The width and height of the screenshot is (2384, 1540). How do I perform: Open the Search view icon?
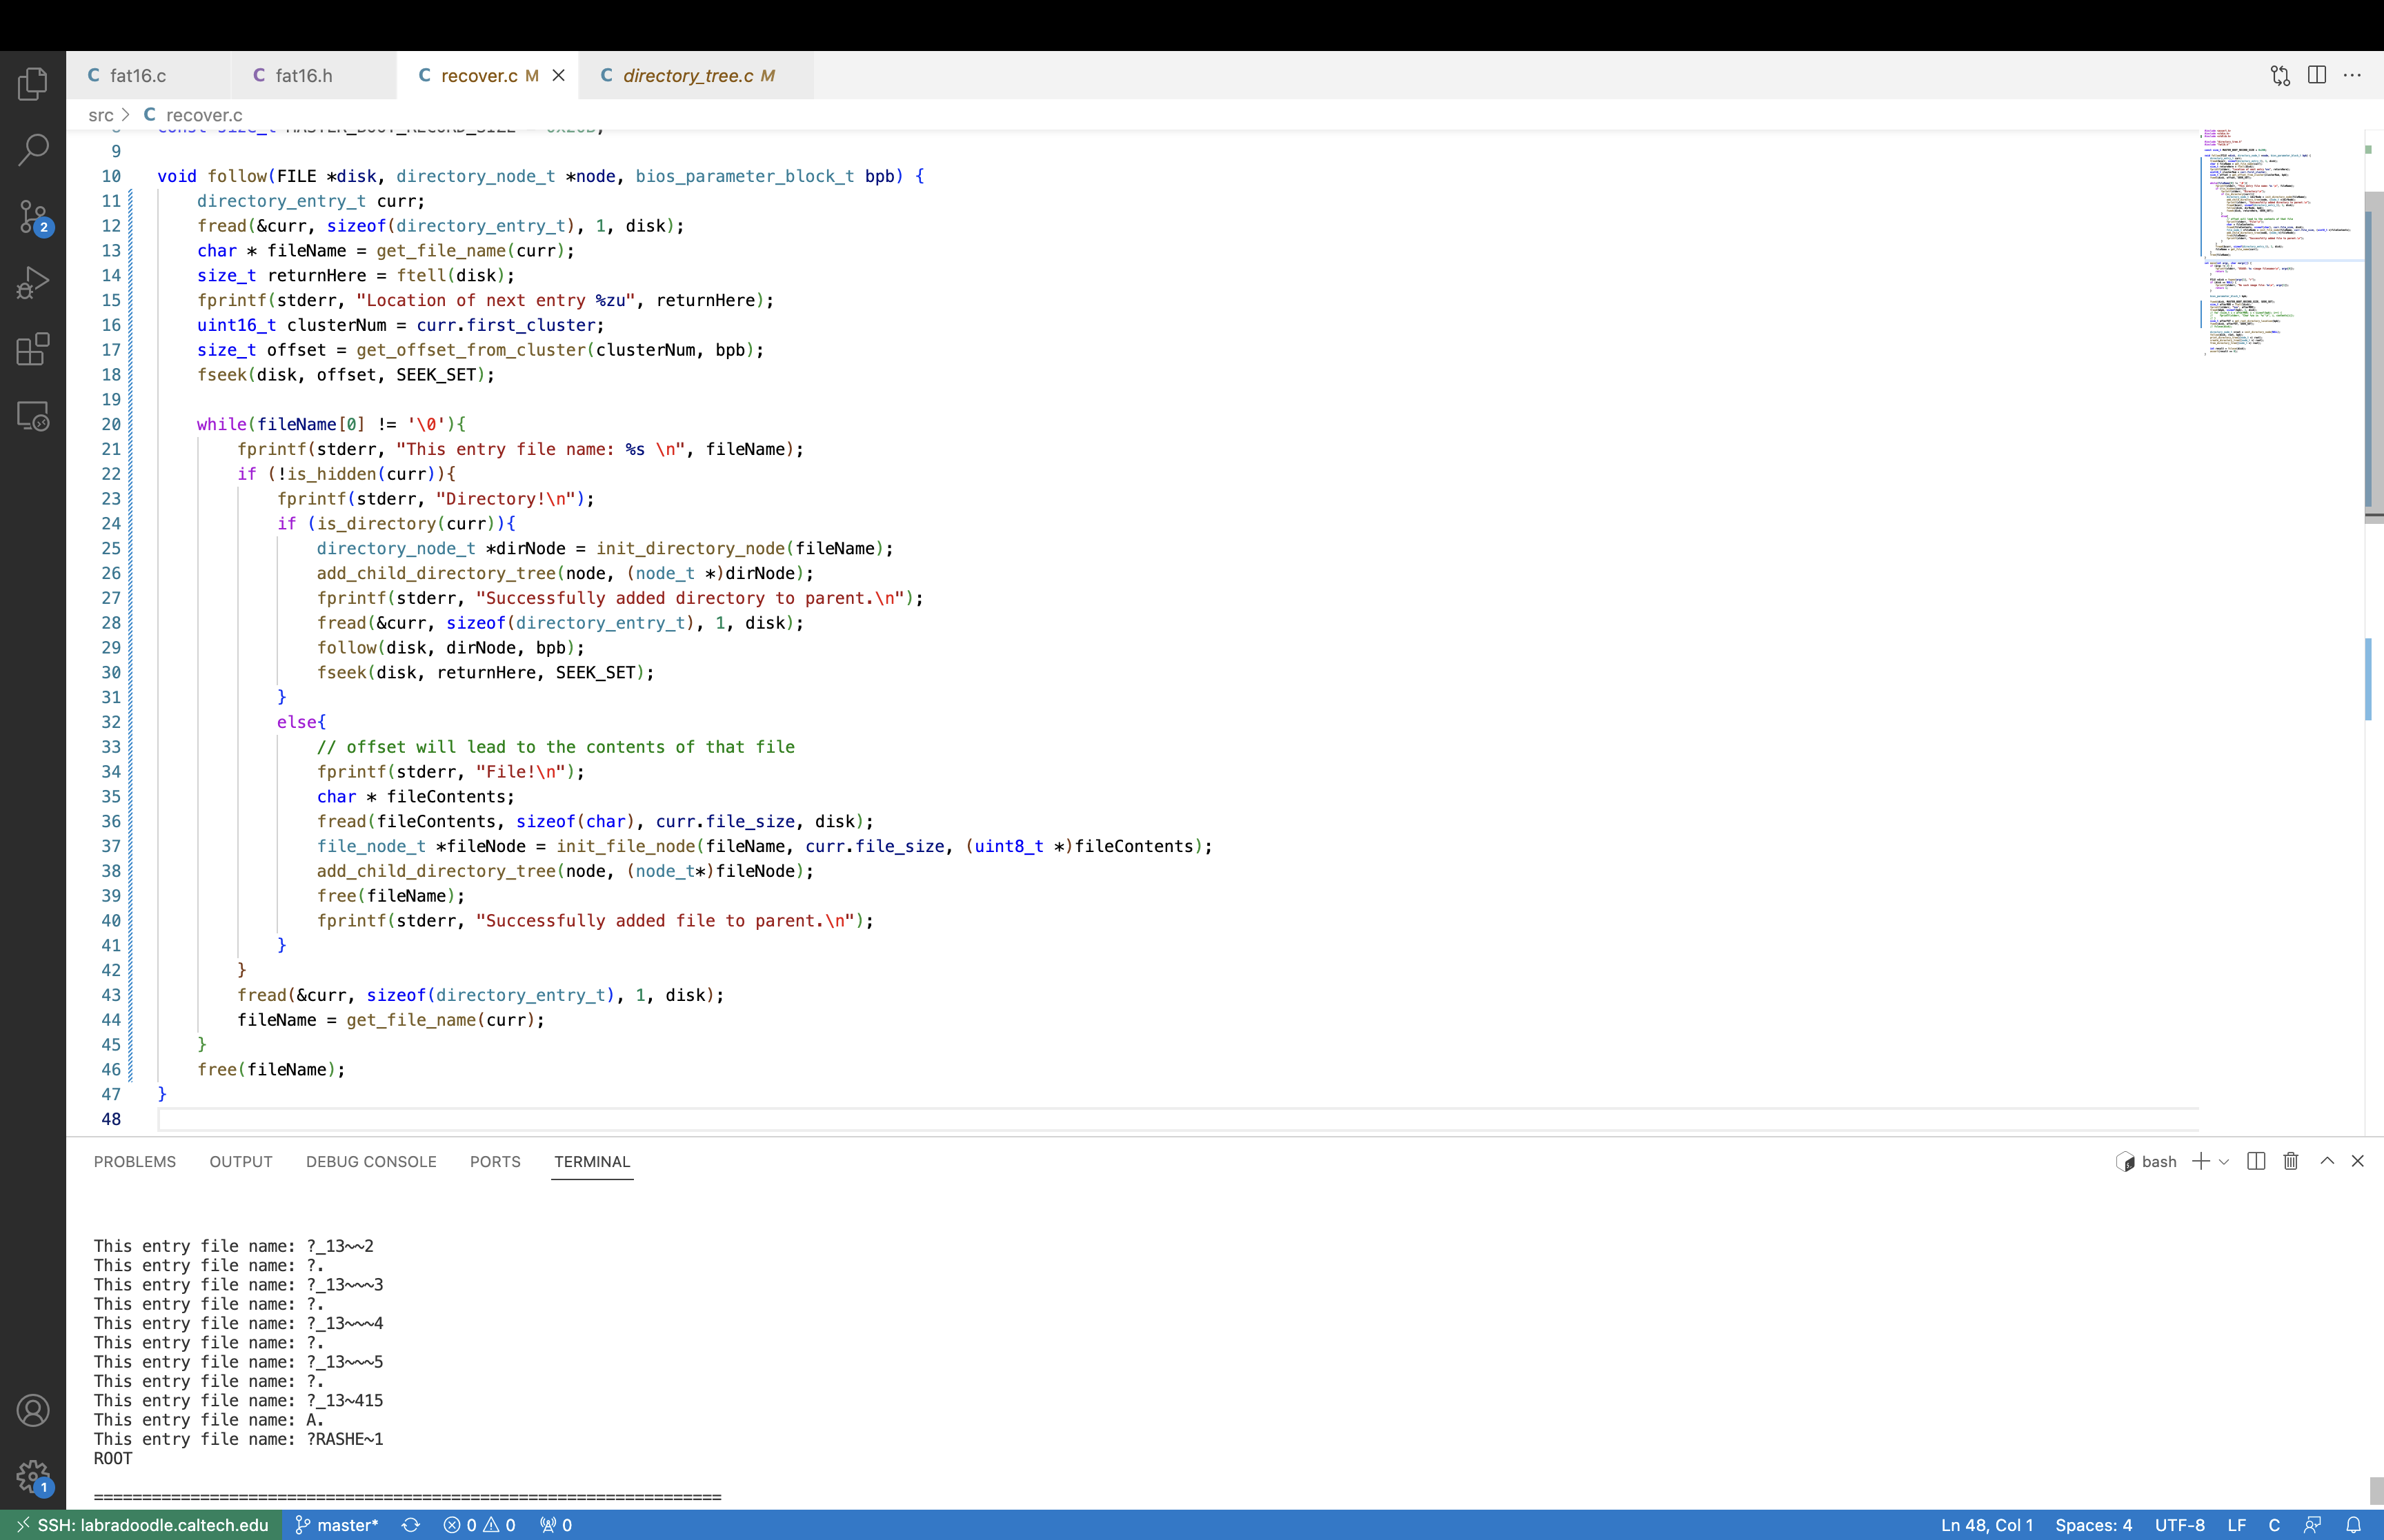point(33,150)
